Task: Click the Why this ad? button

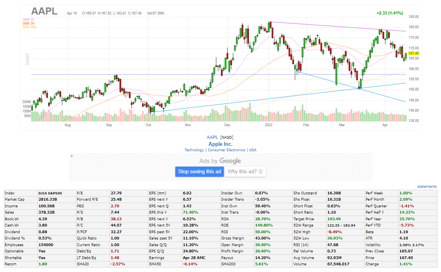Action: coord(245,172)
